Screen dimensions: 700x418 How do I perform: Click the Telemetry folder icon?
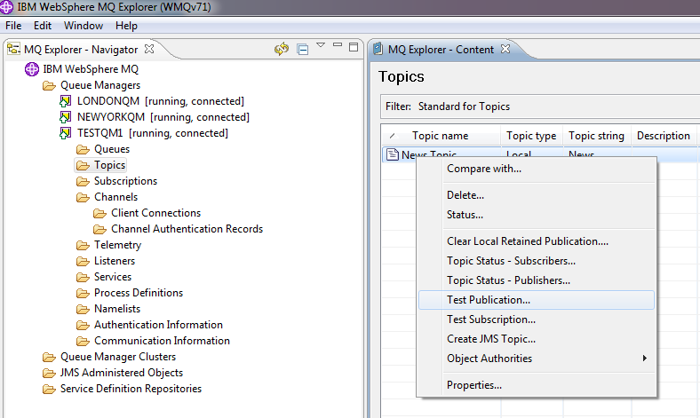[83, 245]
